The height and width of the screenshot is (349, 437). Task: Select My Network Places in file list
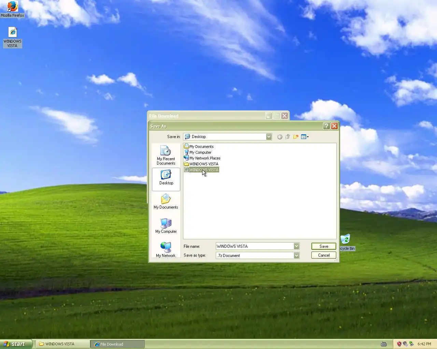[202, 158]
